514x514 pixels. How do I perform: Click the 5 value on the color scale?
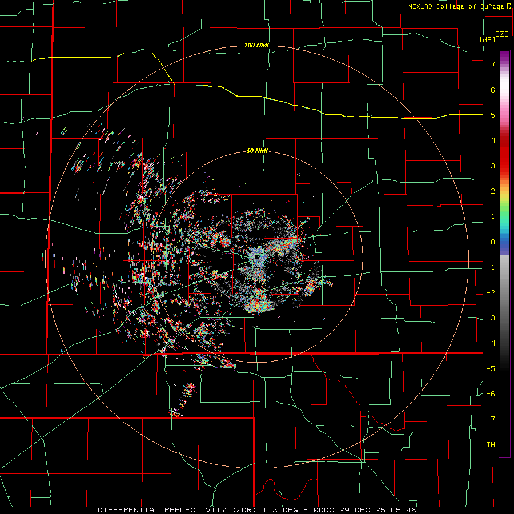click(x=493, y=115)
